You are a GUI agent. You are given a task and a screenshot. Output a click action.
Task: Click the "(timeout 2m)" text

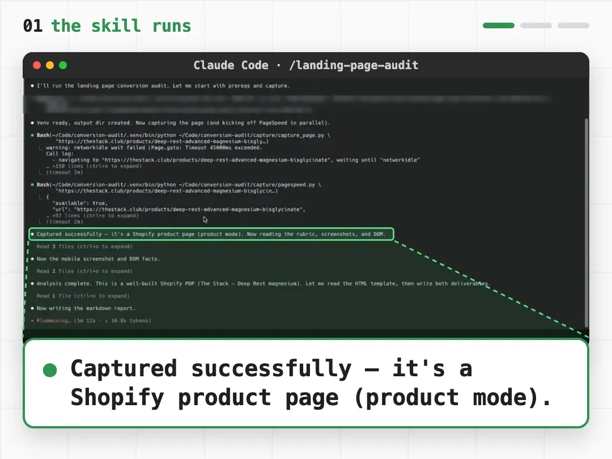tap(65, 222)
